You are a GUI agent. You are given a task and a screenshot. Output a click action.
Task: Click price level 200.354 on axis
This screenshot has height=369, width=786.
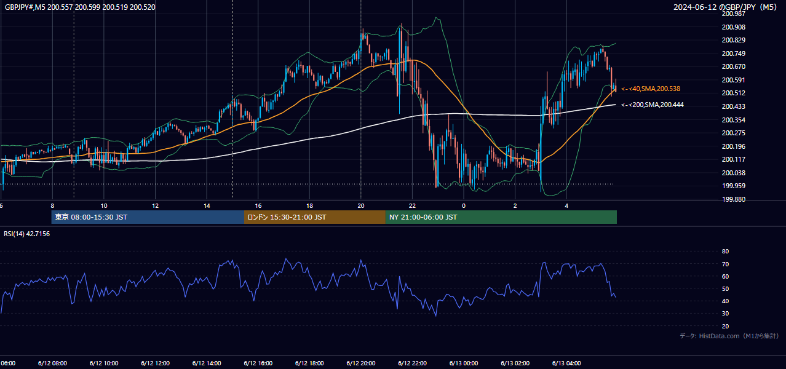733,120
